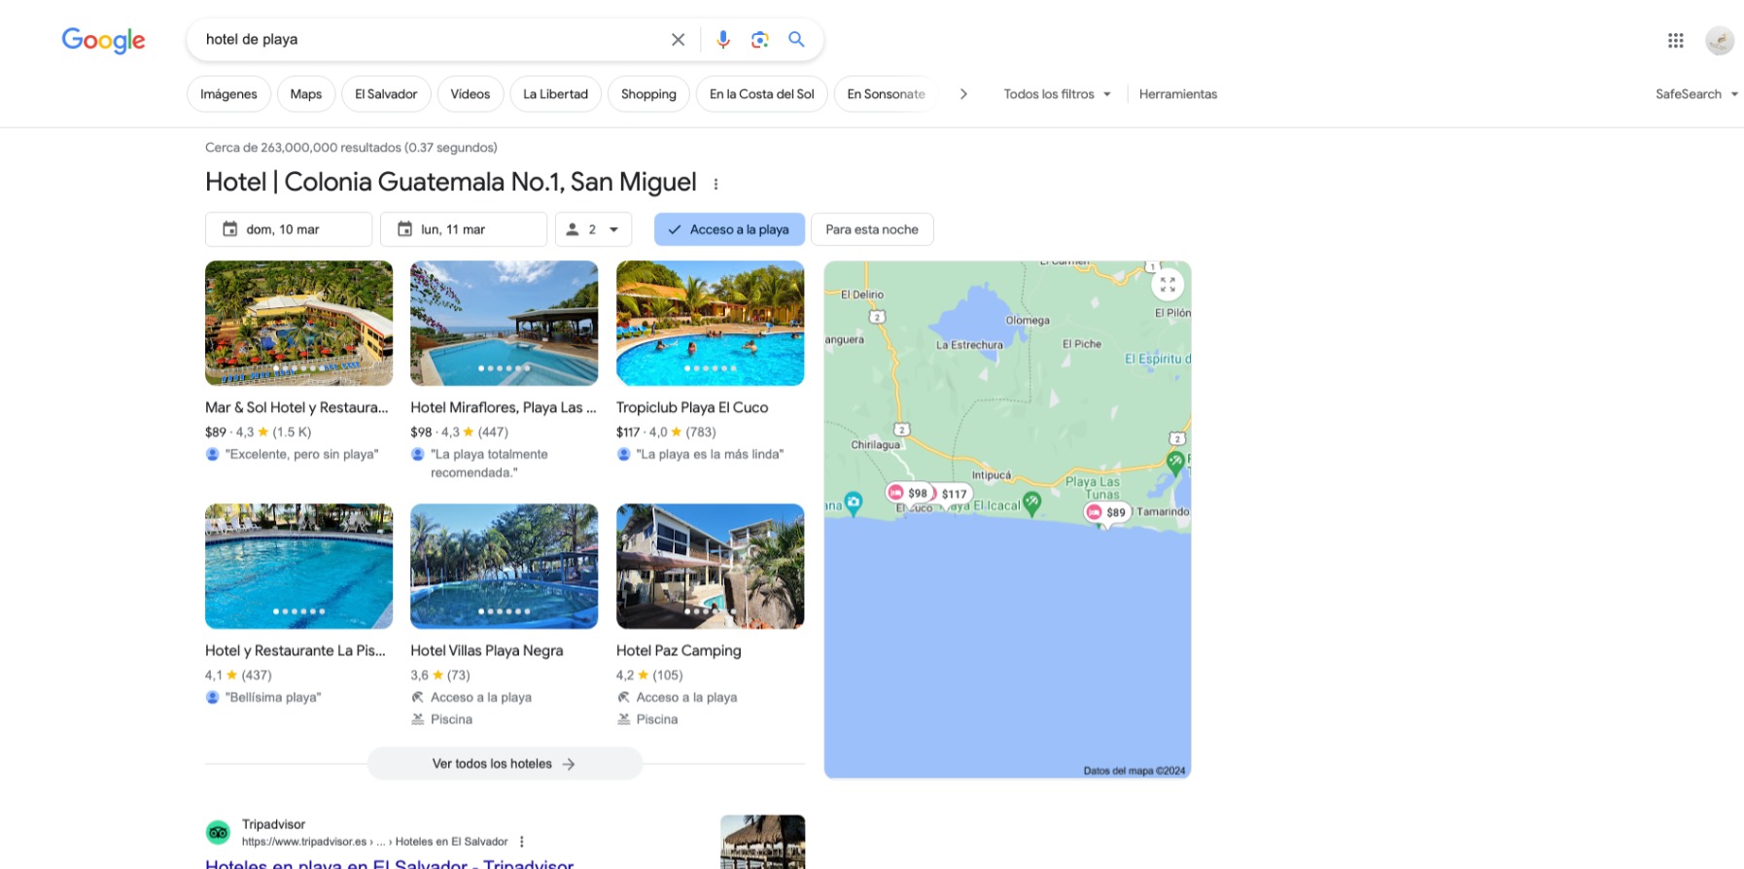This screenshot has width=1744, height=869.
Task: Click Olomega label on the map
Action: (1028, 321)
